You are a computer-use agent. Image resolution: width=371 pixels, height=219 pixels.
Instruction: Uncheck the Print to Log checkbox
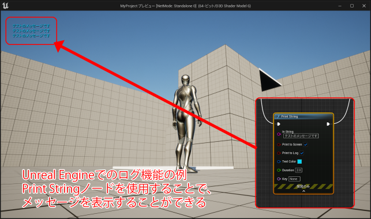302,153
